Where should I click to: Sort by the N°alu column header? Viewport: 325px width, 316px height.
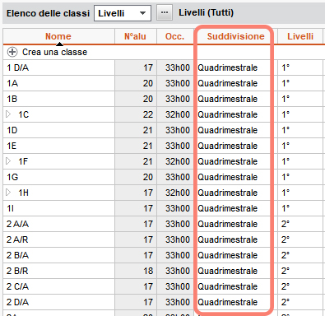(135, 36)
